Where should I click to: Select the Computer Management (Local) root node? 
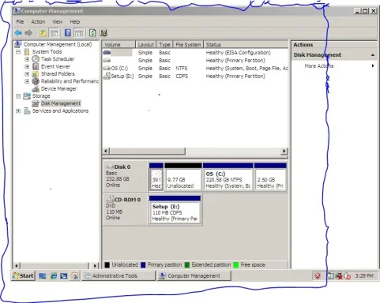[x=58, y=44]
